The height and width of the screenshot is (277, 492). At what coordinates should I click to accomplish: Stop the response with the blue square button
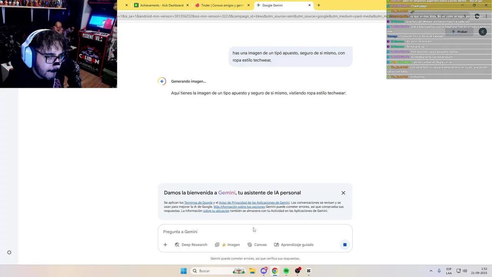pos(345,245)
